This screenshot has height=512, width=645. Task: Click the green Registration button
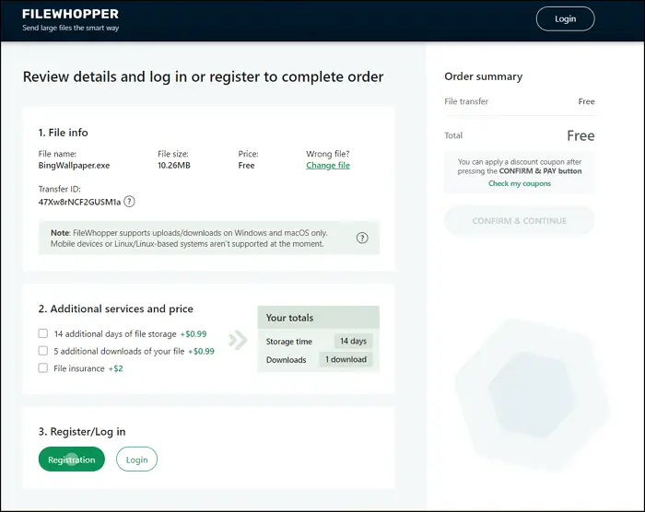pos(72,460)
